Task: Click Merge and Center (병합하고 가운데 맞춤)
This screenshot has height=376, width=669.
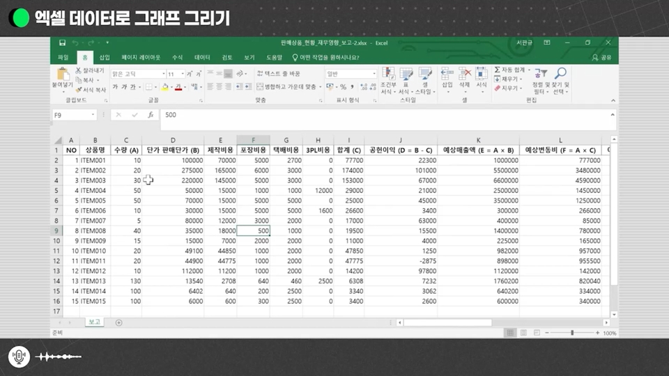Action: tap(286, 86)
